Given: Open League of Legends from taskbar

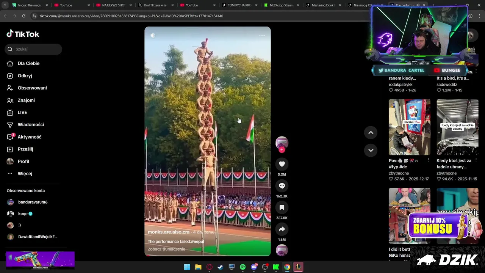Looking at the screenshot, I should click(299, 267).
